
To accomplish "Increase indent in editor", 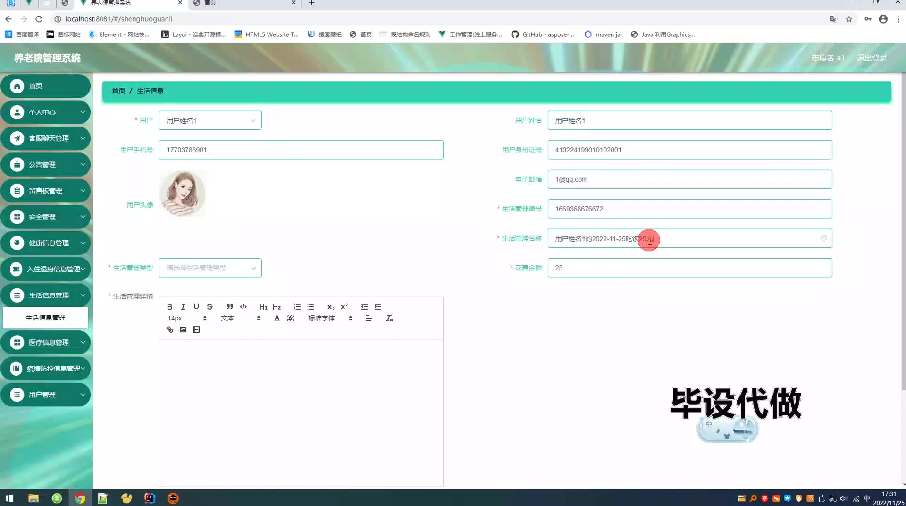I will point(378,307).
